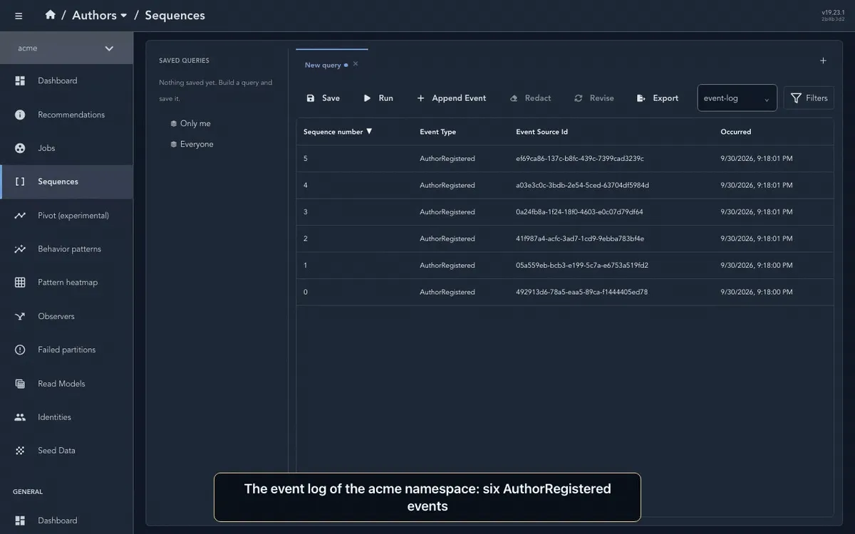Click the Sequences breadcrumb
This screenshot has height=534, width=855.
coord(175,15)
